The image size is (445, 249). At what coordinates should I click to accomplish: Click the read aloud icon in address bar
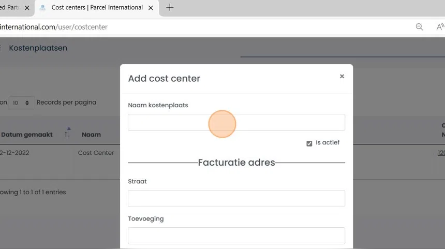point(439,27)
